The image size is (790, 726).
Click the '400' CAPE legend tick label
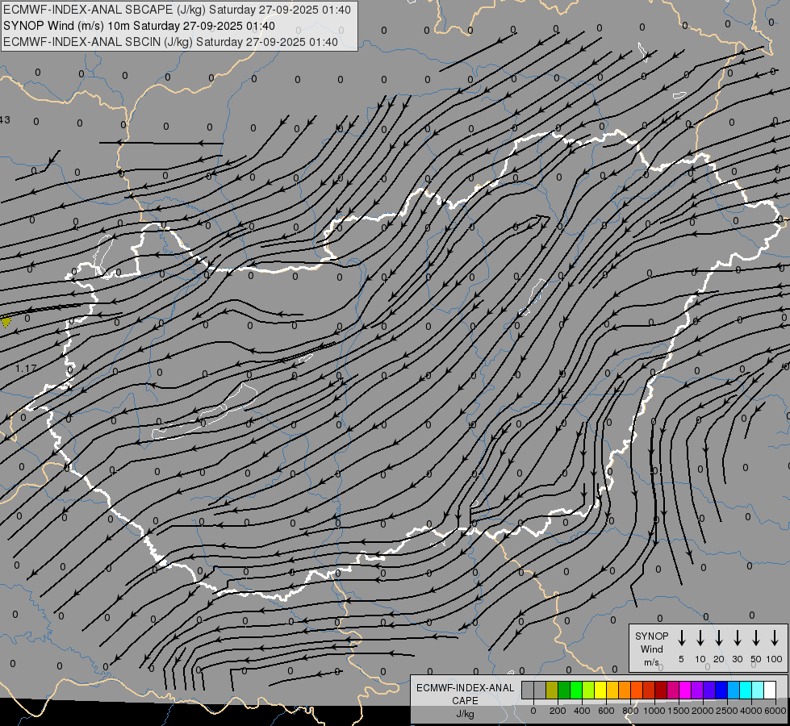[x=582, y=711]
